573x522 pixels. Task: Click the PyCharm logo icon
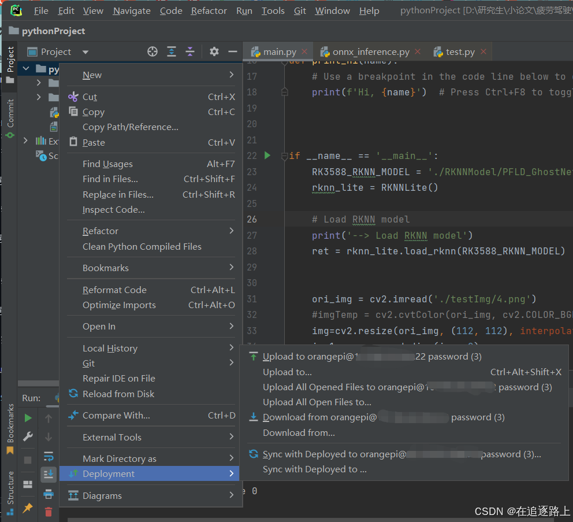pos(16,10)
